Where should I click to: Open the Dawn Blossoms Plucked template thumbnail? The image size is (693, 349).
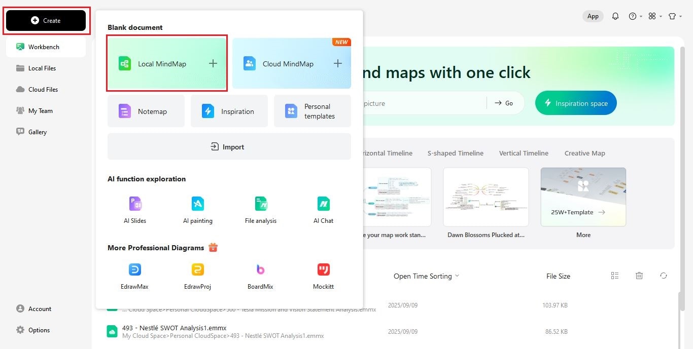pos(486,197)
